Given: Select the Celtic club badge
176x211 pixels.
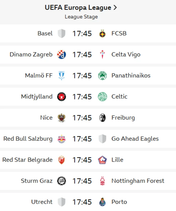Looking at the screenshot, I should click(x=103, y=97).
